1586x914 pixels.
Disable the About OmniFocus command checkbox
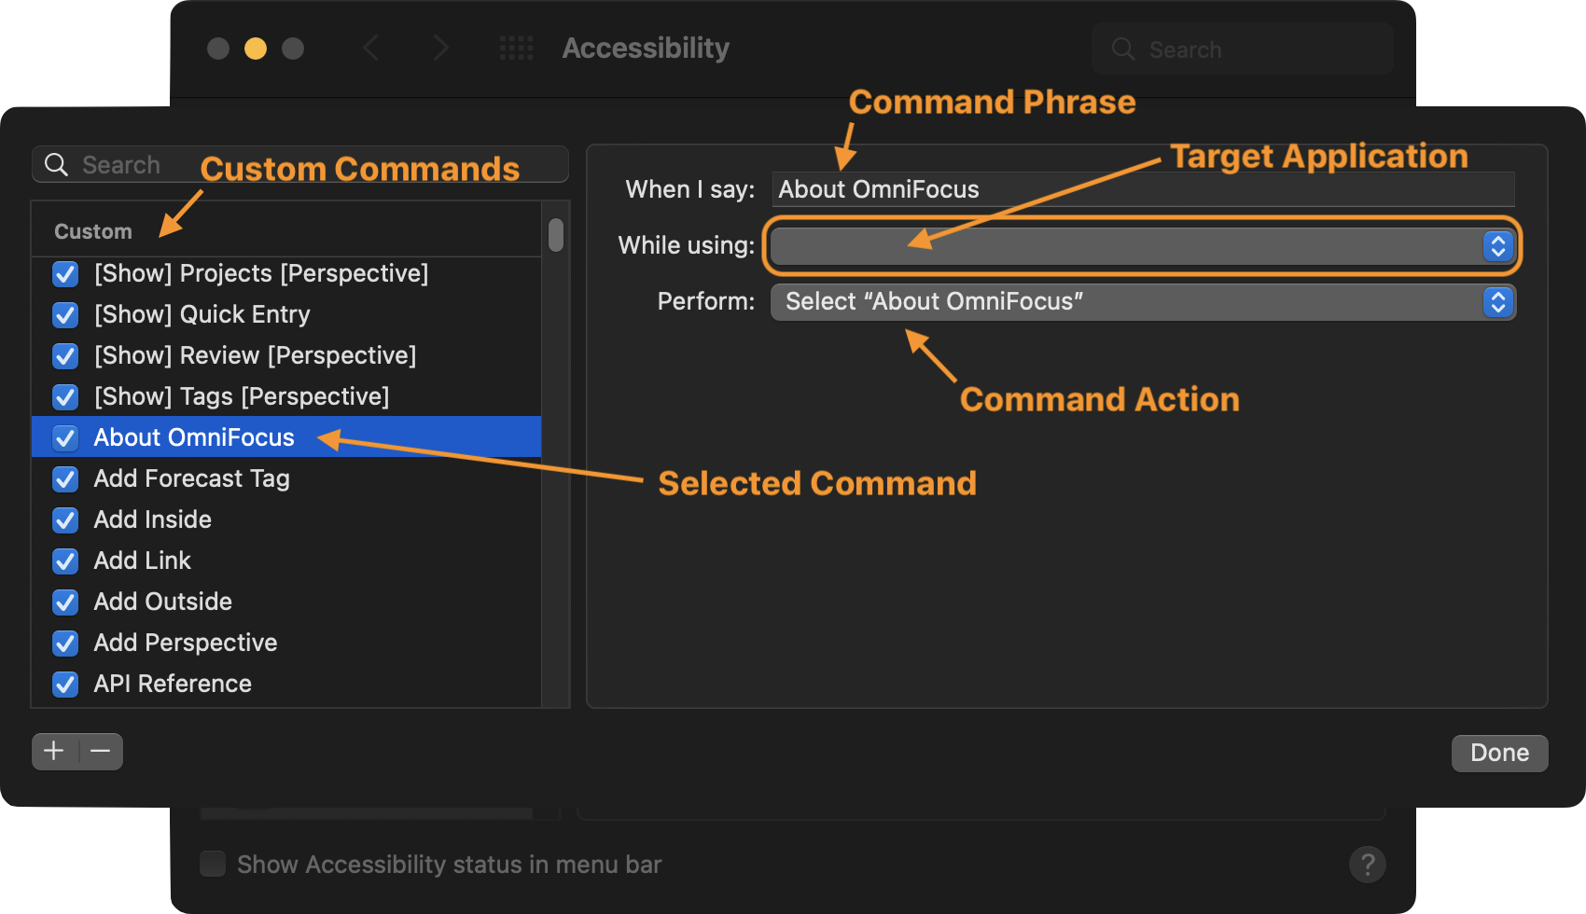(x=65, y=437)
